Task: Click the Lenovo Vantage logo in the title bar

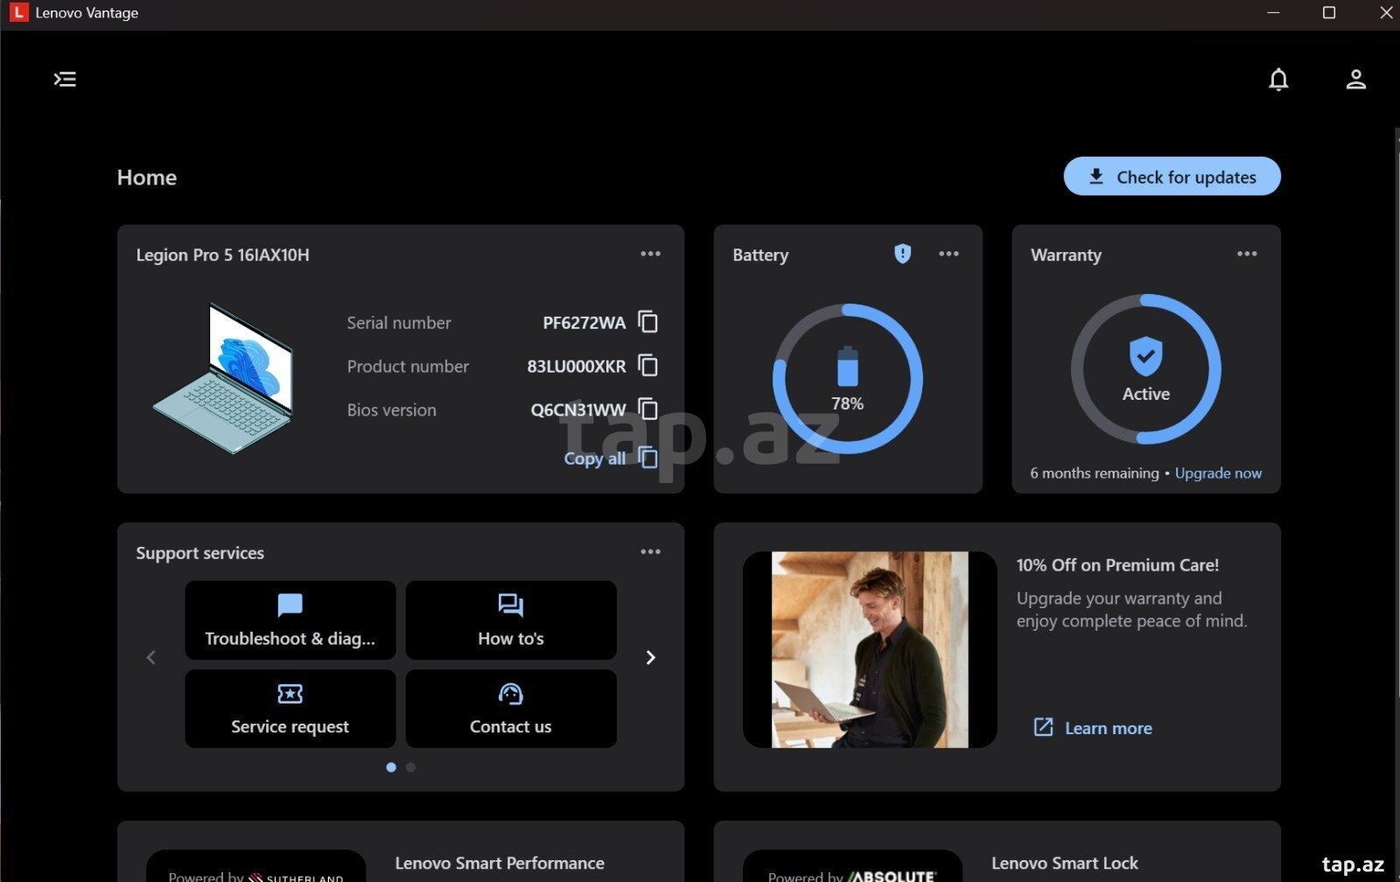Action: tap(18, 13)
